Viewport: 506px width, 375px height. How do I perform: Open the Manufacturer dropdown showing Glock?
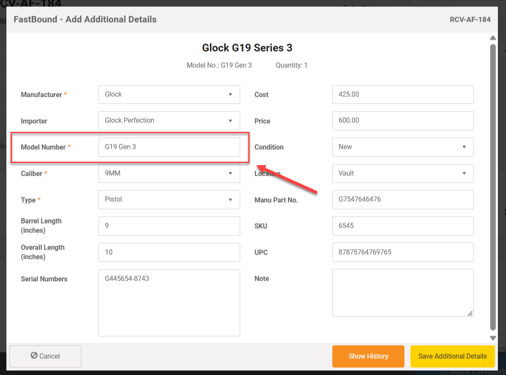click(x=169, y=95)
